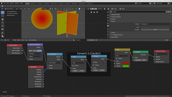
Task: Enable Clamp on the Mix node
Action: pyautogui.click(x=117, y=58)
